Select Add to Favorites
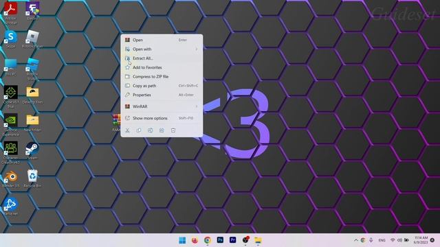Screen dimensions: 440x247 tap(162, 67)
